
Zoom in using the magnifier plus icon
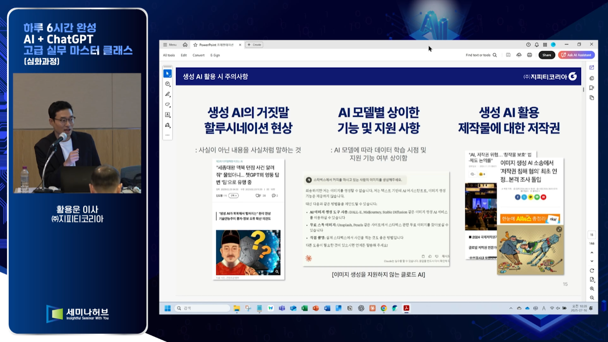[592, 289]
